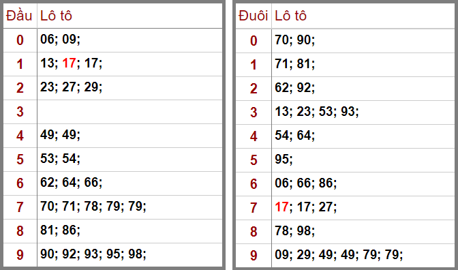Select the cell containing 49; 49;
The image size is (458, 270).
tap(129, 135)
